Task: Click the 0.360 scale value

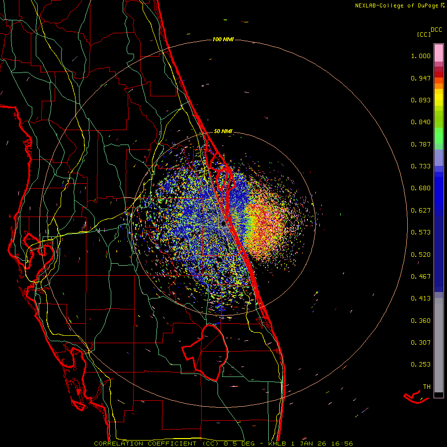Action: click(421, 321)
